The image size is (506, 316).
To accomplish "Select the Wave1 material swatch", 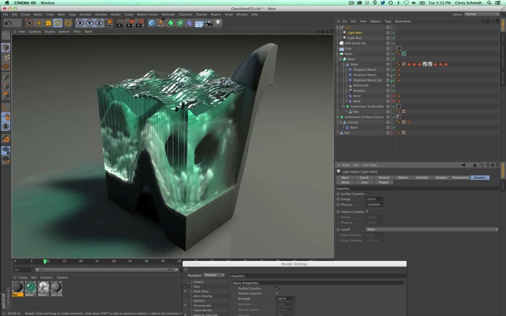I will (43, 289).
